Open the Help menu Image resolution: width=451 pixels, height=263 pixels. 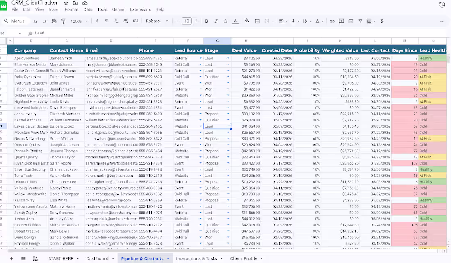(x=160, y=9)
